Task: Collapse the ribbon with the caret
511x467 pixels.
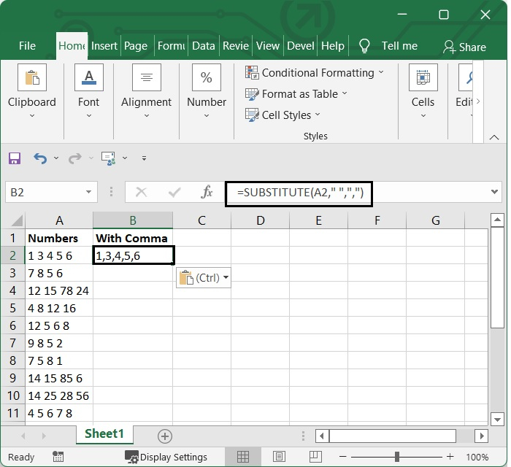Action: [494, 137]
